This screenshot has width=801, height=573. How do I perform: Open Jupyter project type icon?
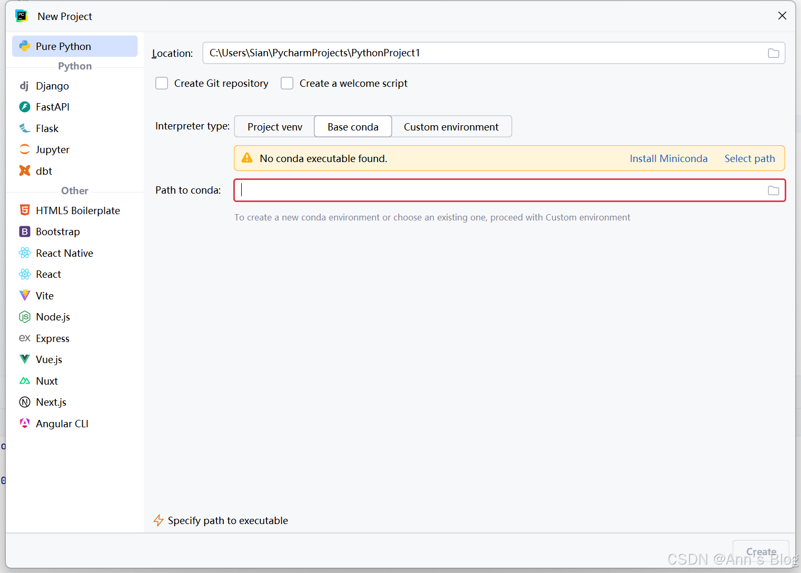[x=25, y=149]
